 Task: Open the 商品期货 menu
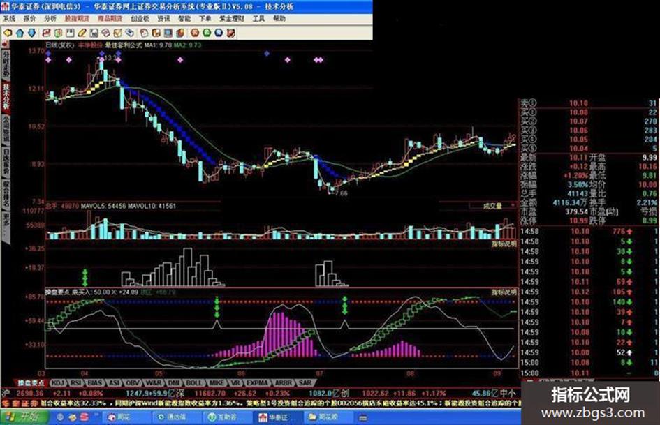tap(110, 19)
